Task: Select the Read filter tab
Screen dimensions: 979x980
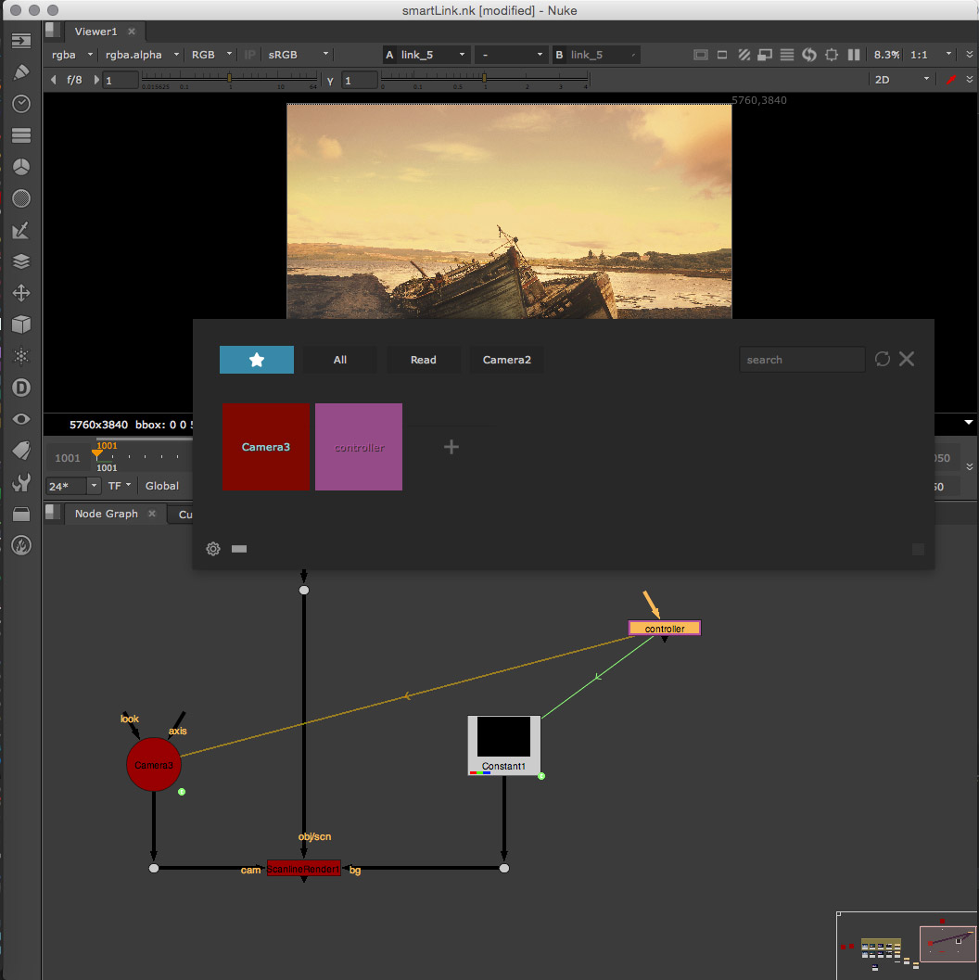Action: (x=423, y=360)
